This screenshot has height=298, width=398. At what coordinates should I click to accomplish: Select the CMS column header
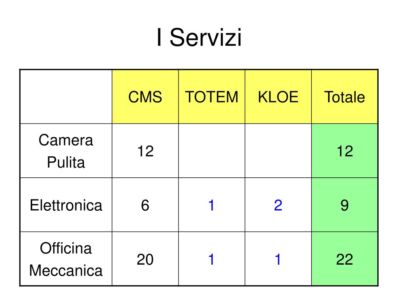145,97
